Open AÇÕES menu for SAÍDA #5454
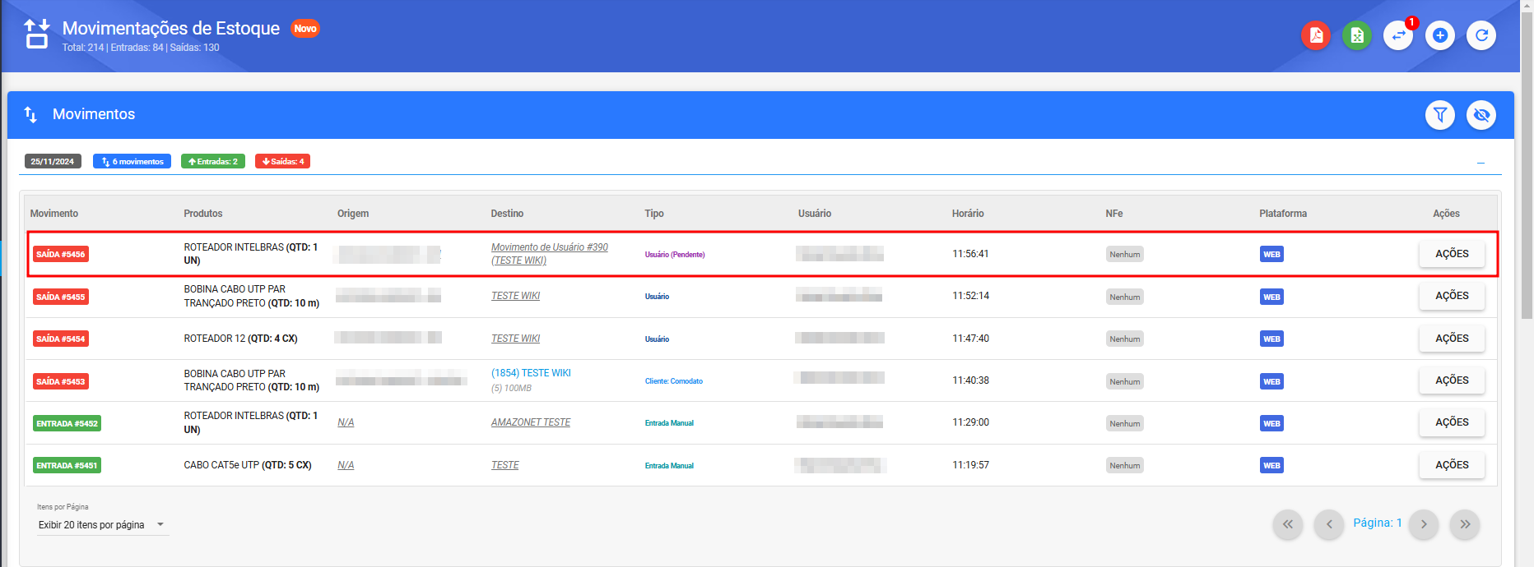This screenshot has width=1534, height=567. coord(1452,339)
